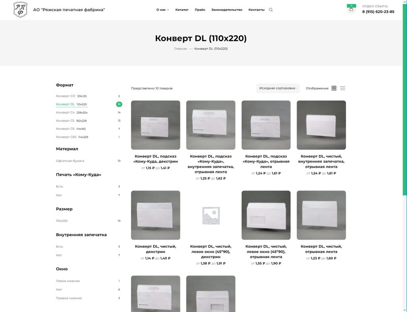Click the company name АО "Ряжская печатная фабрика"
Viewport: 407px width, 312px height.
pos(69,10)
